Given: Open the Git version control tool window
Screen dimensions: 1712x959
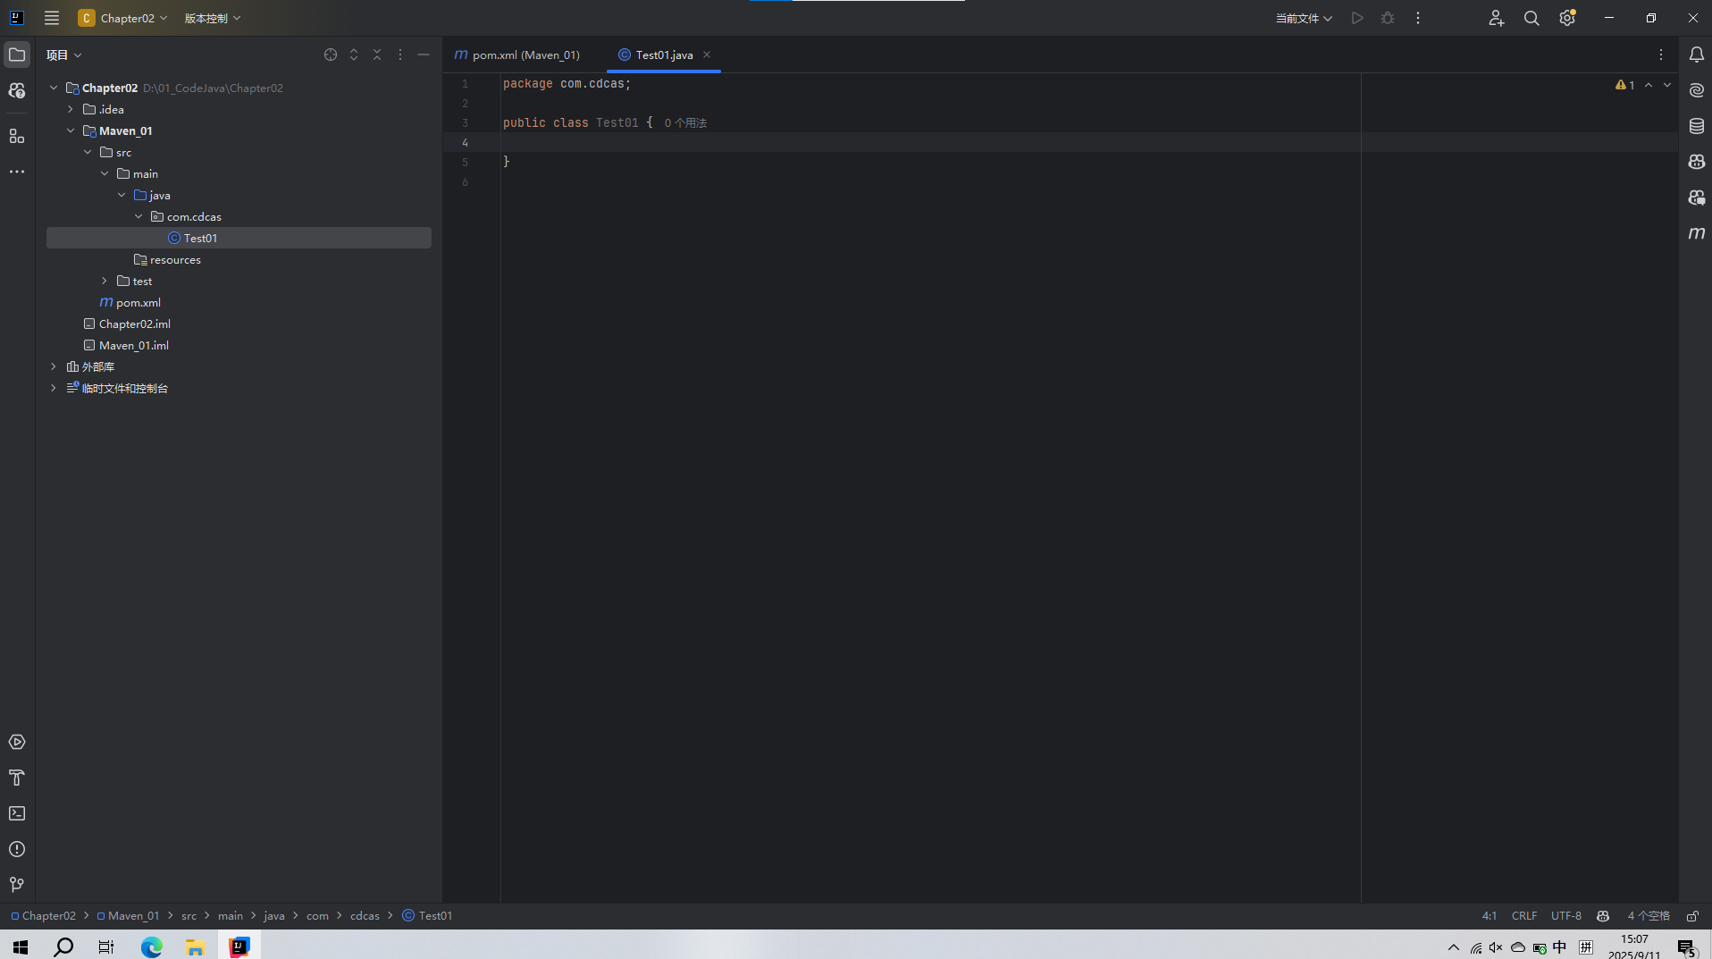Looking at the screenshot, I should click(x=17, y=885).
